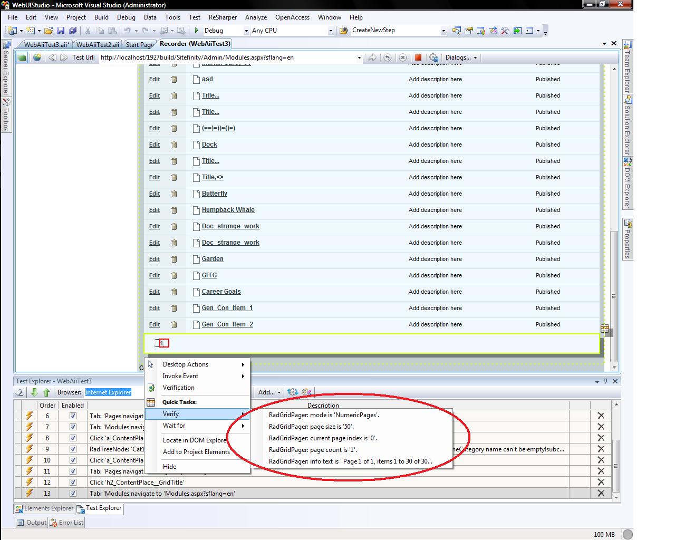Uncheck Enabled checkbox for step 10
The width and height of the screenshot is (675, 540).
click(x=73, y=460)
